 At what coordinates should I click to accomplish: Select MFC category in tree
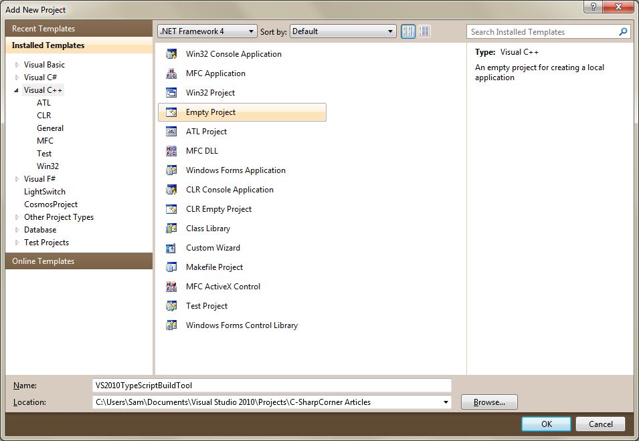click(x=45, y=141)
